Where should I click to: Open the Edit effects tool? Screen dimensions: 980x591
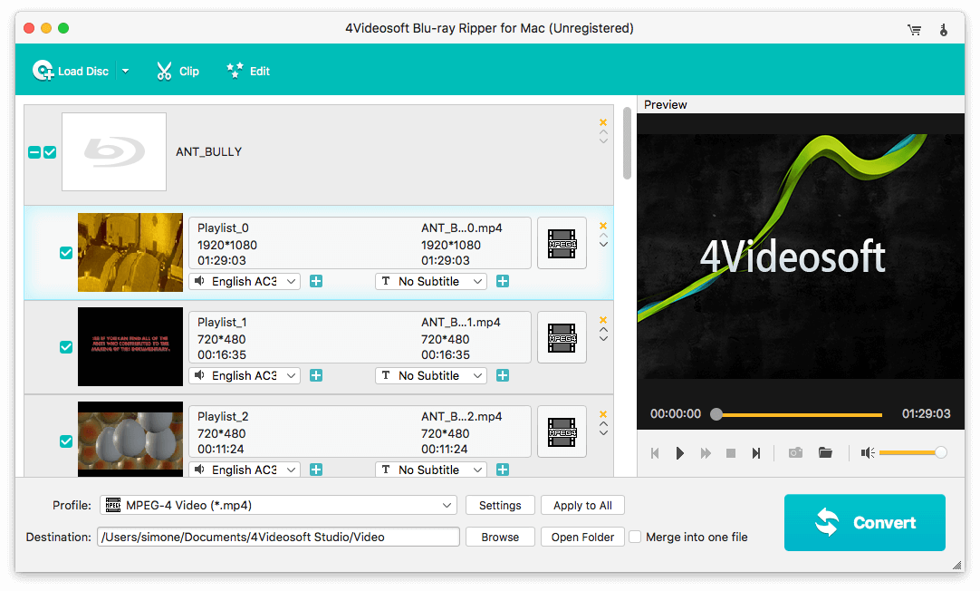click(247, 72)
